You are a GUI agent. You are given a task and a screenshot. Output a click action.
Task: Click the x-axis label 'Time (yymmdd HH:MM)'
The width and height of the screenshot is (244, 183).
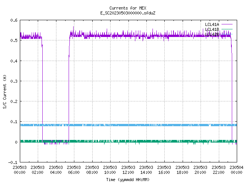coord(128,180)
